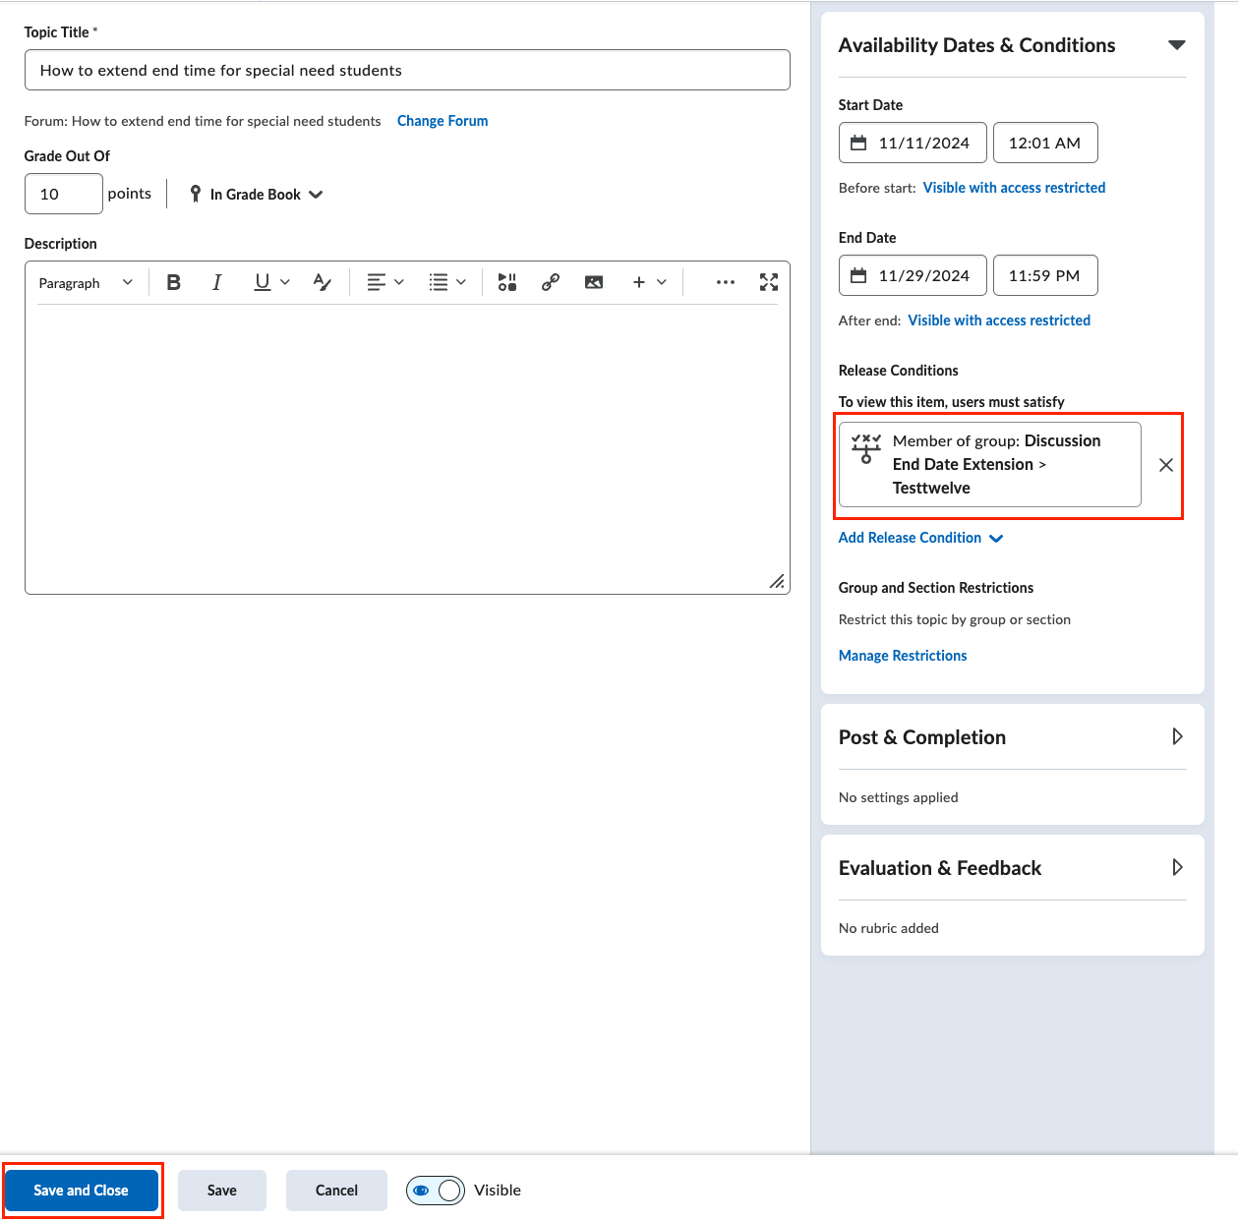The image size is (1238, 1221).
Task: Open the In Grade Book dropdown
Action: click(257, 195)
